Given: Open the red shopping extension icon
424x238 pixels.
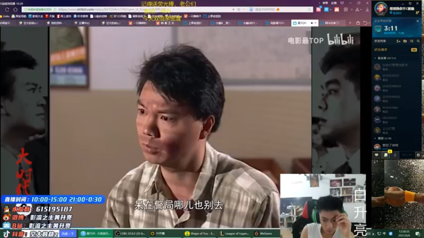Looking at the screenshot, I should (319, 10).
